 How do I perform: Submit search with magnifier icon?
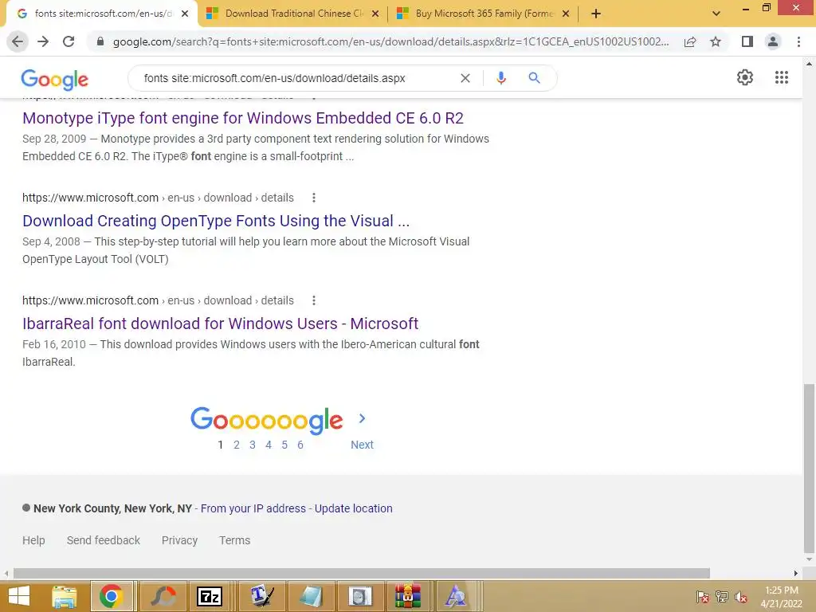coord(534,78)
